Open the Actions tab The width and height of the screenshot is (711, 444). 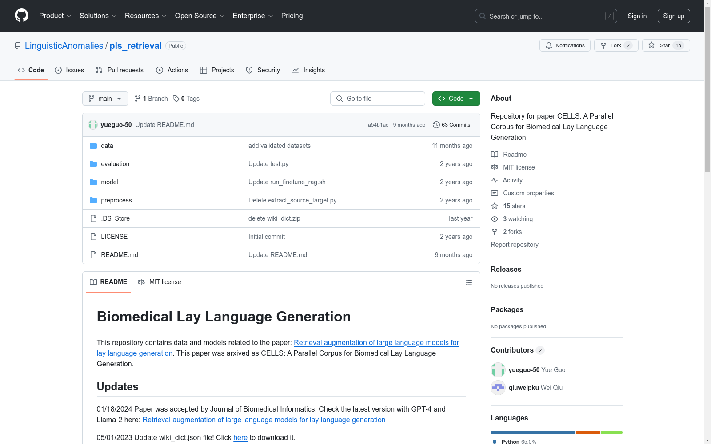coord(172,70)
